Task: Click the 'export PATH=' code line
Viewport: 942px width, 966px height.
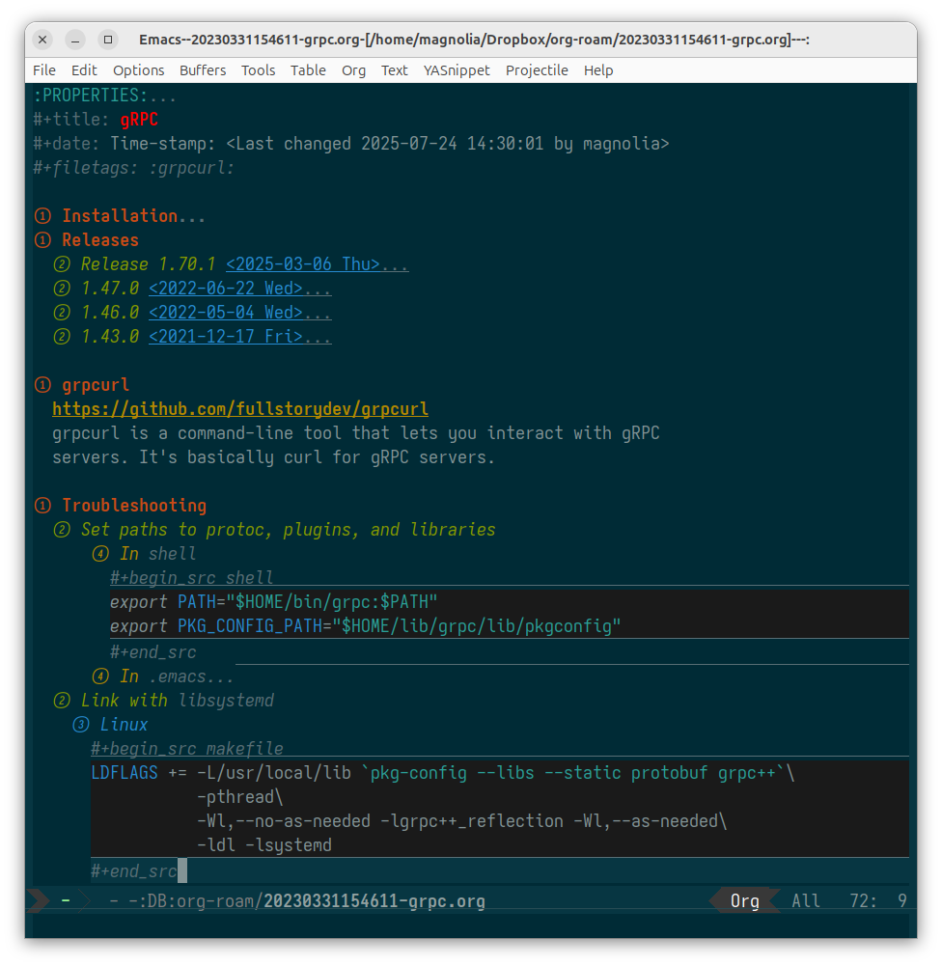Action: tap(273, 602)
